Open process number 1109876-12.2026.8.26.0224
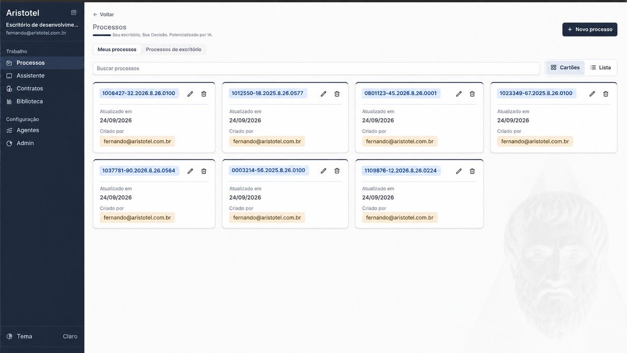 coord(400,170)
